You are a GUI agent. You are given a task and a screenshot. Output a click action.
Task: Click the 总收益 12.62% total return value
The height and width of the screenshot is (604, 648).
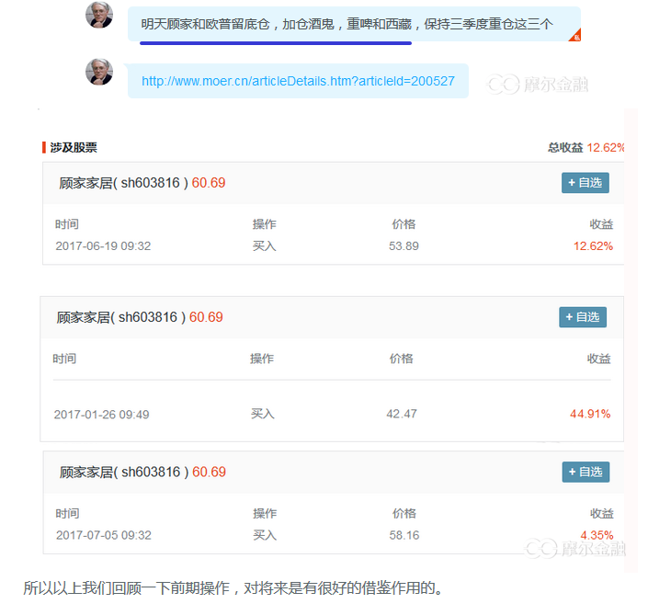pyautogui.click(x=606, y=147)
